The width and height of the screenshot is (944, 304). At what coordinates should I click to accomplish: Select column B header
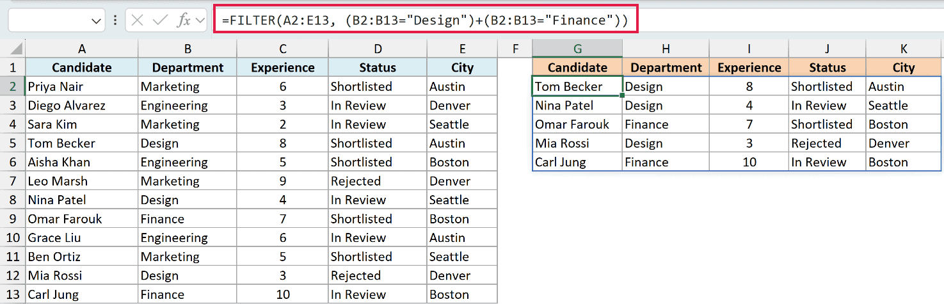(187, 49)
